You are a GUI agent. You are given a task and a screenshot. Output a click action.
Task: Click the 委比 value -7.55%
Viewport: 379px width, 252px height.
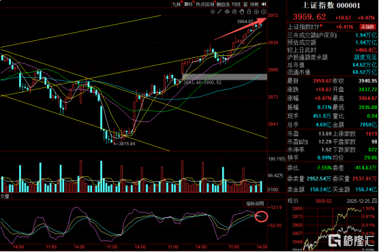(323, 168)
